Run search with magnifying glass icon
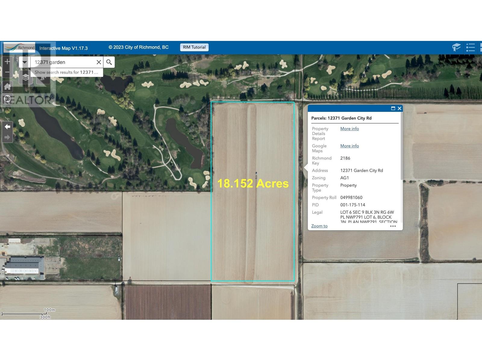 click(109, 62)
